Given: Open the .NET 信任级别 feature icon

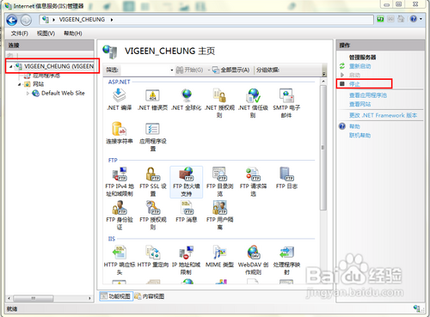Looking at the screenshot, I should coord(253,103).
